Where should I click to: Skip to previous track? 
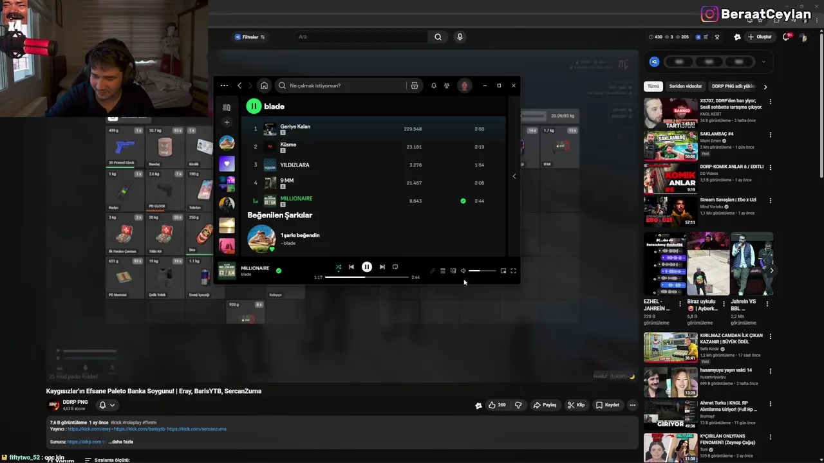coord(351,267)
